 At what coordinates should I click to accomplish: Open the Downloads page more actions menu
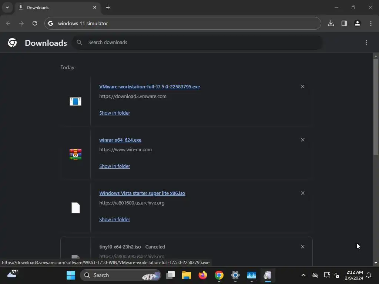[x=366, y=43]
